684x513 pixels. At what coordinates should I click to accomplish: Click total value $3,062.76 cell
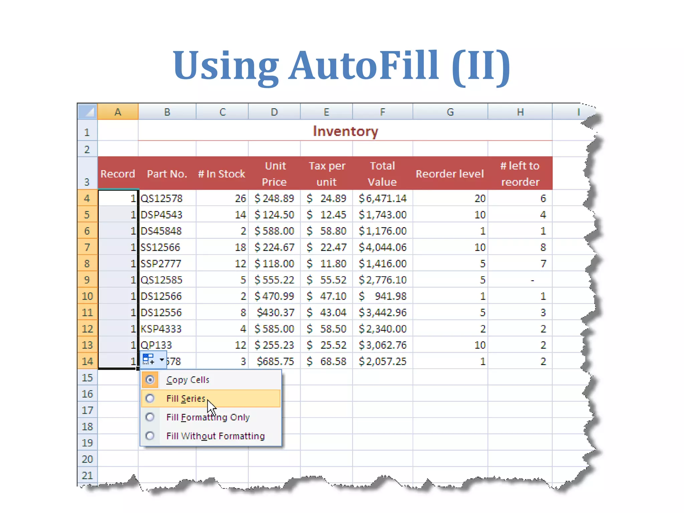[383, 345]
